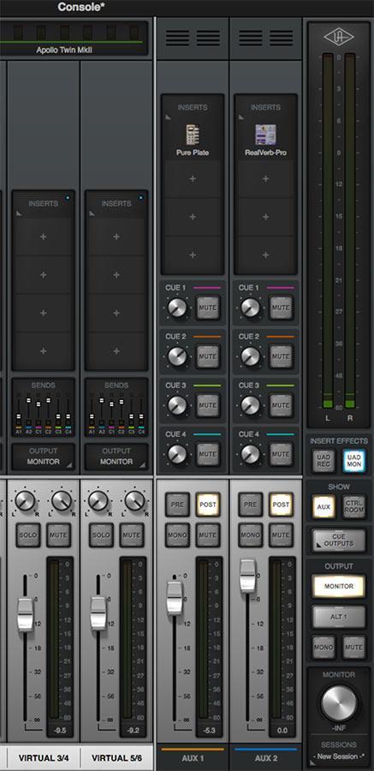Click the left pan knob on VIRTUAL 5/6
This screenshot has height=771, width=374.
98,500
